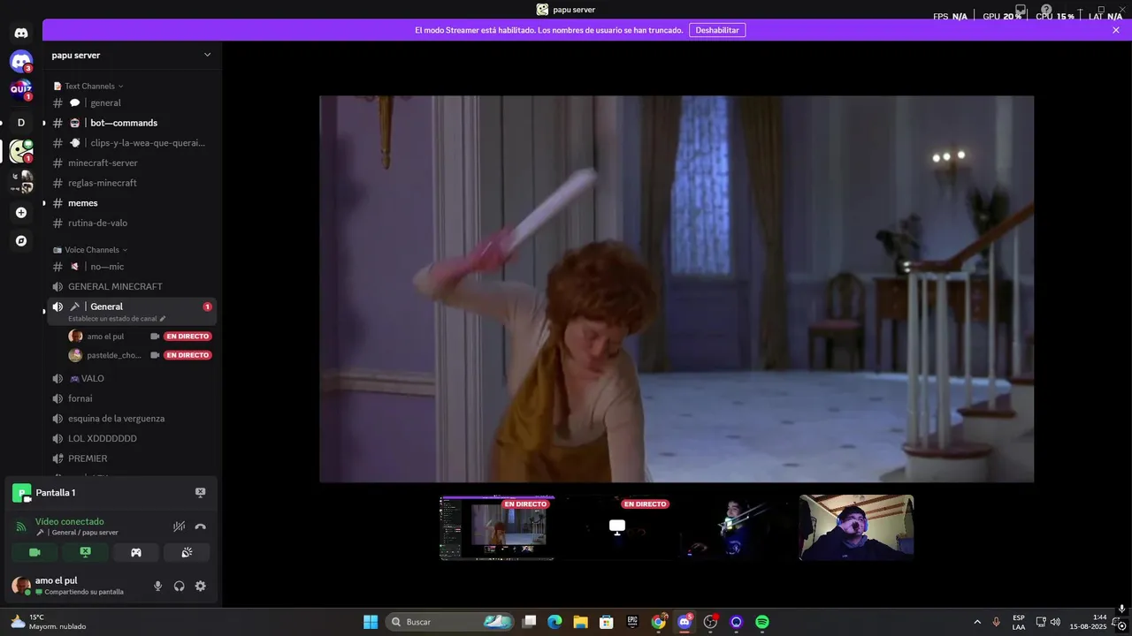Select second EN DIRECTO stream thumbnail

(x=617, y=527)
